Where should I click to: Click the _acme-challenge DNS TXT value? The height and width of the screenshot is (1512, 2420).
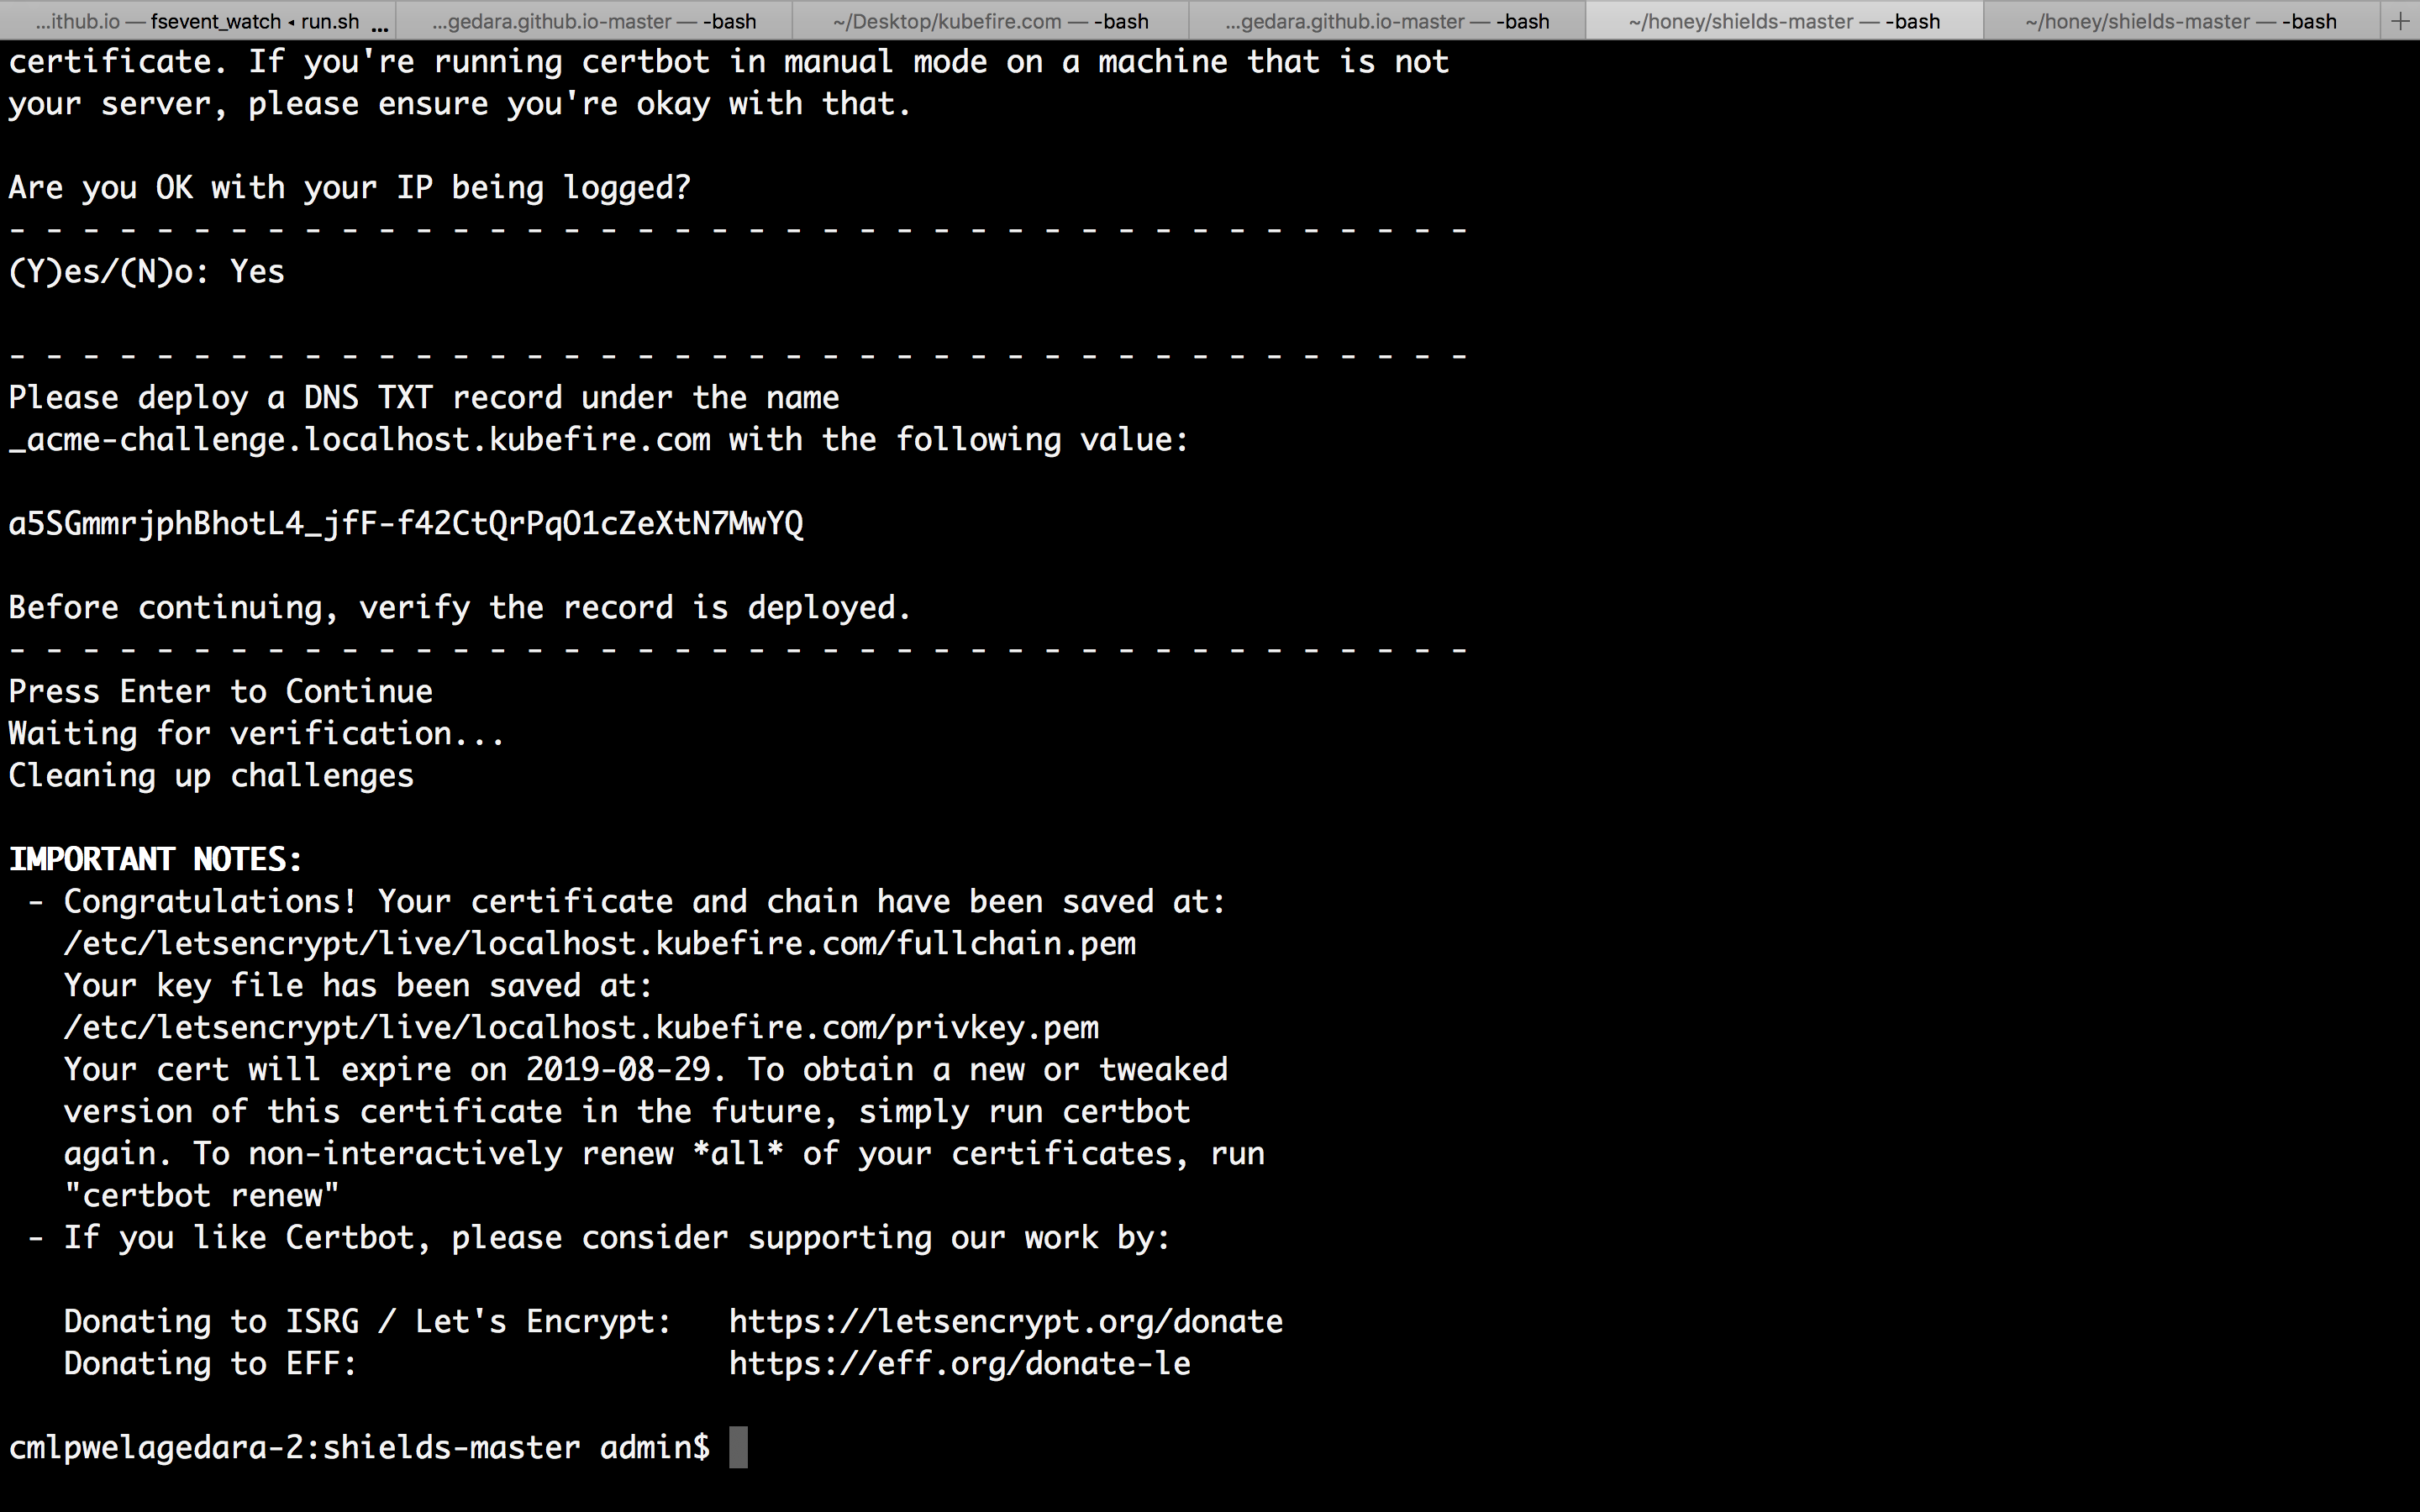[x=406, y=522]
